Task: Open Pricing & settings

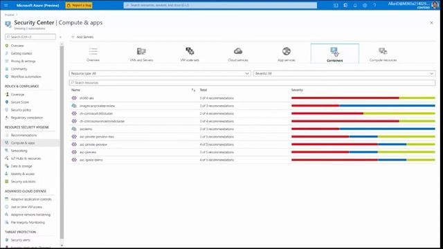Action: [x=23, y=62]
